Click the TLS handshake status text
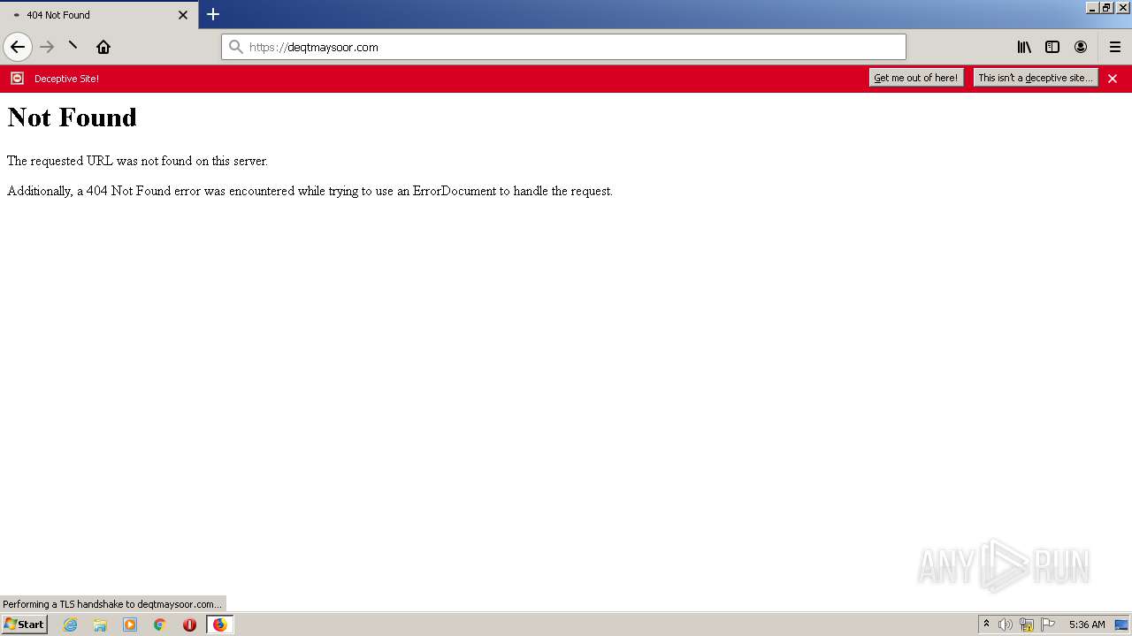 pyautogui.click(x=112, y=604)
